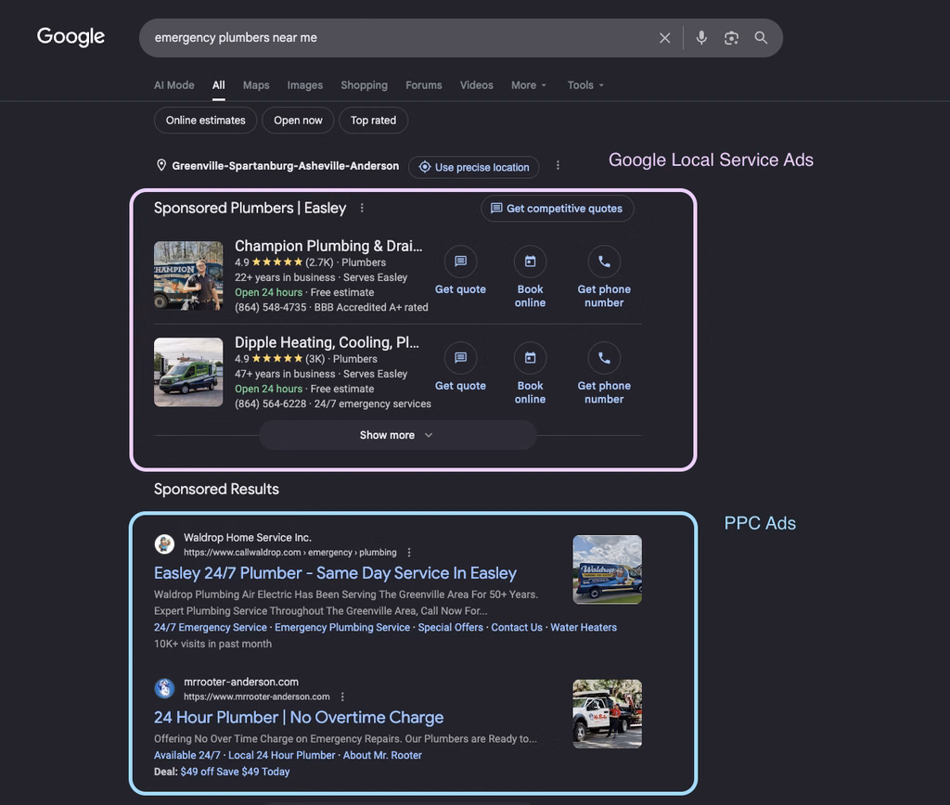Switch to the Shopping tab
Screen dimensions: 950x805
tap(364, 85)
